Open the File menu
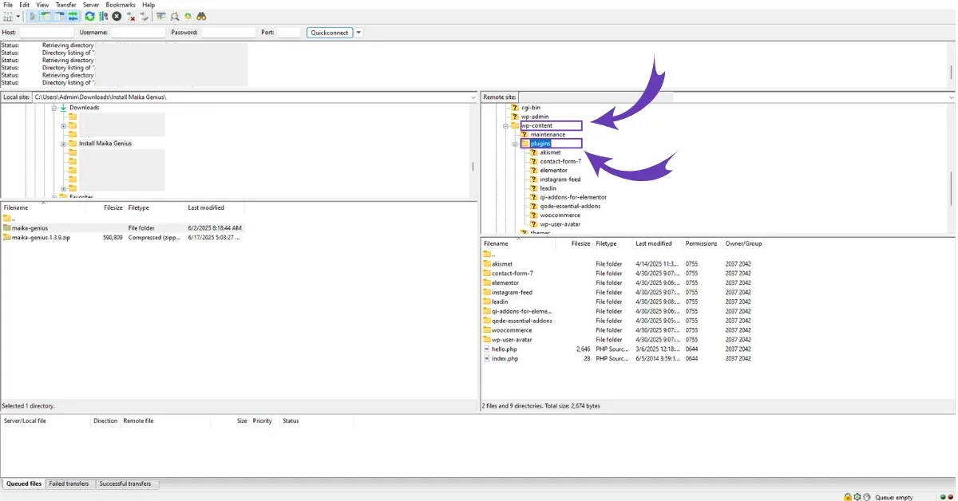Viewport: 958px width, 501px height. click(x=8, y=5)
